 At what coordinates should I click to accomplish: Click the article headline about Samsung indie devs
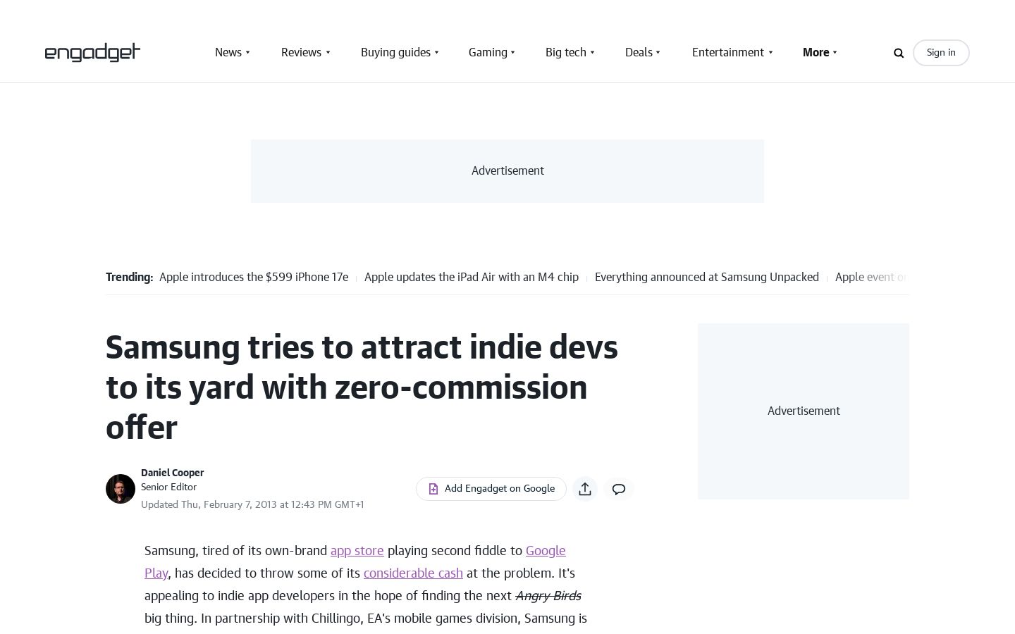click(362, 387)
